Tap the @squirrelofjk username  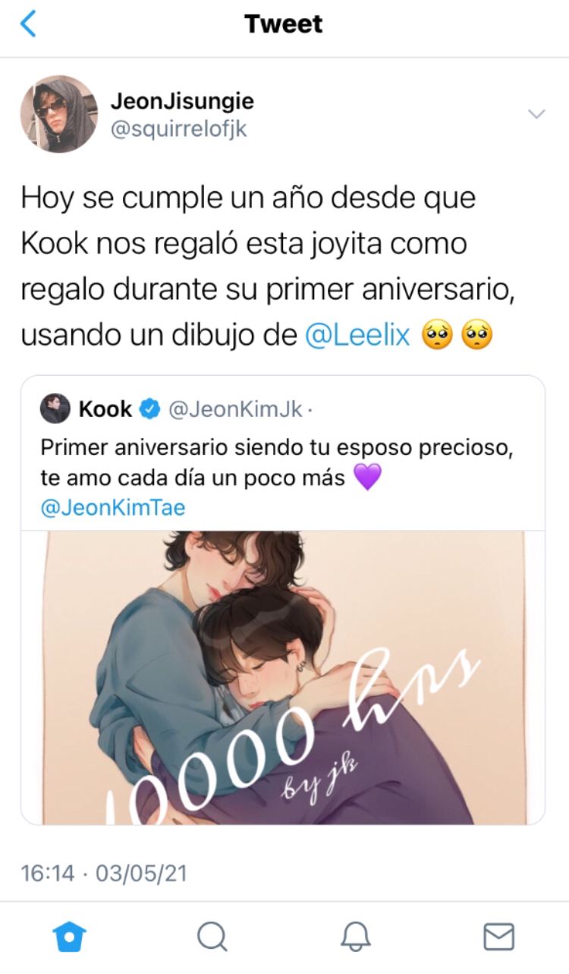click(x=179, y=130)
